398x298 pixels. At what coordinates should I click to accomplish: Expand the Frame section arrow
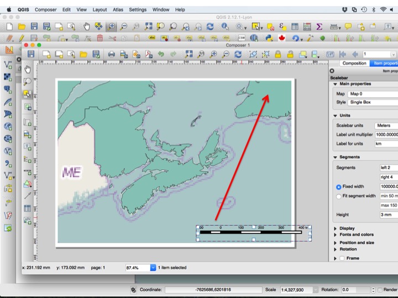point(335,258)
